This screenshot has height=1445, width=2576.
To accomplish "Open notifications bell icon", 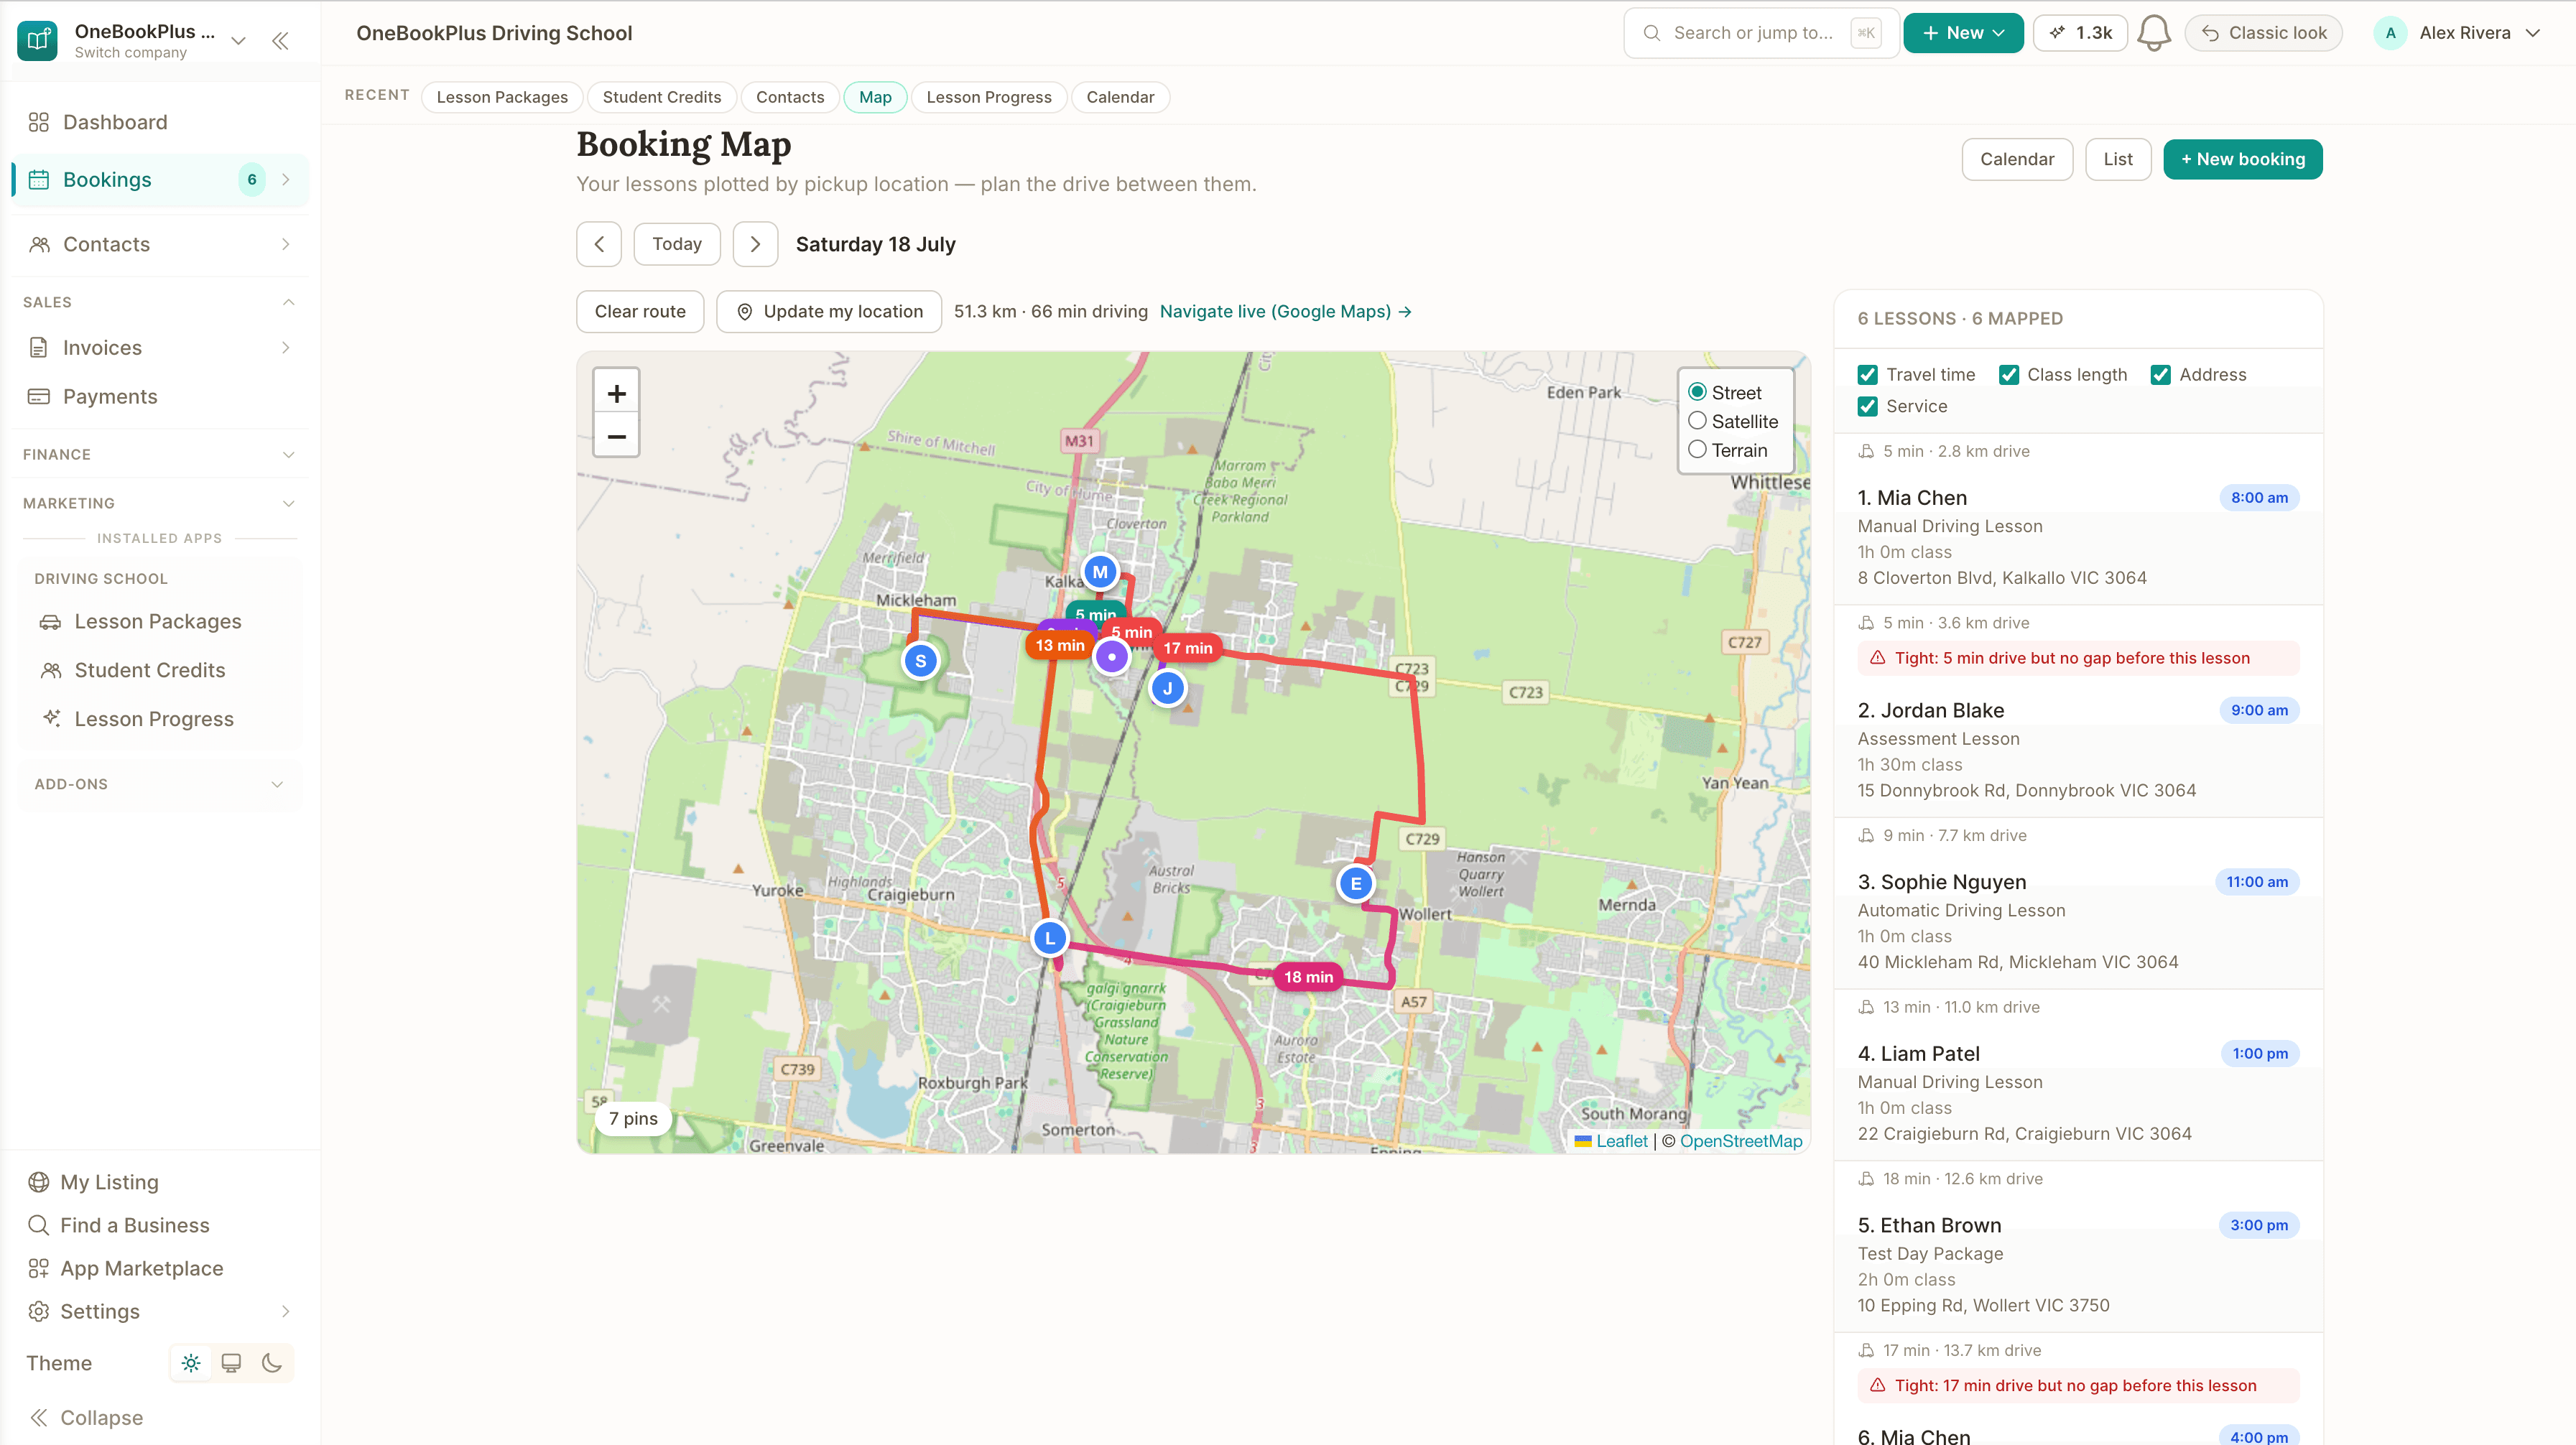I will pos(2154,33).
